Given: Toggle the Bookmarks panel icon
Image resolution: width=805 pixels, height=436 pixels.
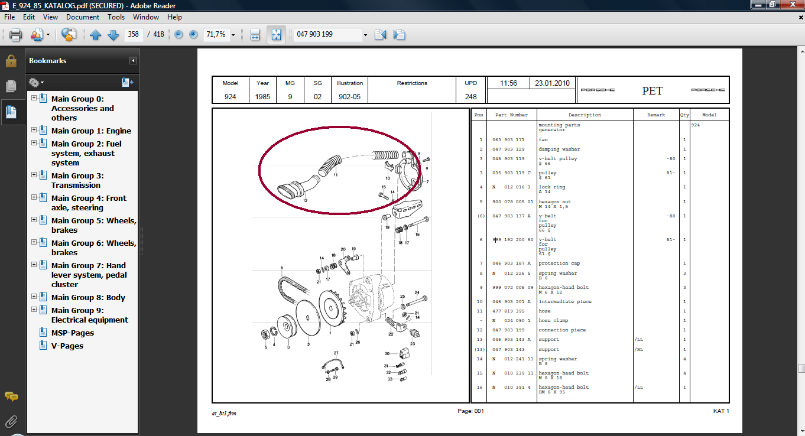Looking at the screenshot, I should pos(11,111).
